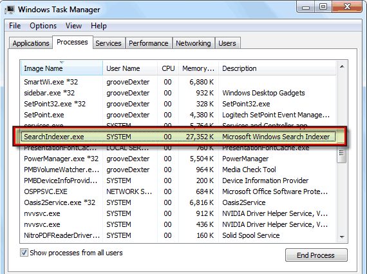This screenshot has width=367, height=274.
Task: Open the Performance tab
Action: [148, 43]
